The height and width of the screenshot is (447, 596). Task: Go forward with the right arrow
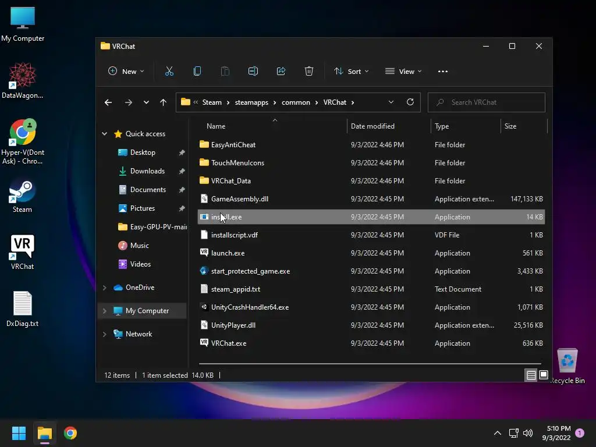(x=129, y=102)
